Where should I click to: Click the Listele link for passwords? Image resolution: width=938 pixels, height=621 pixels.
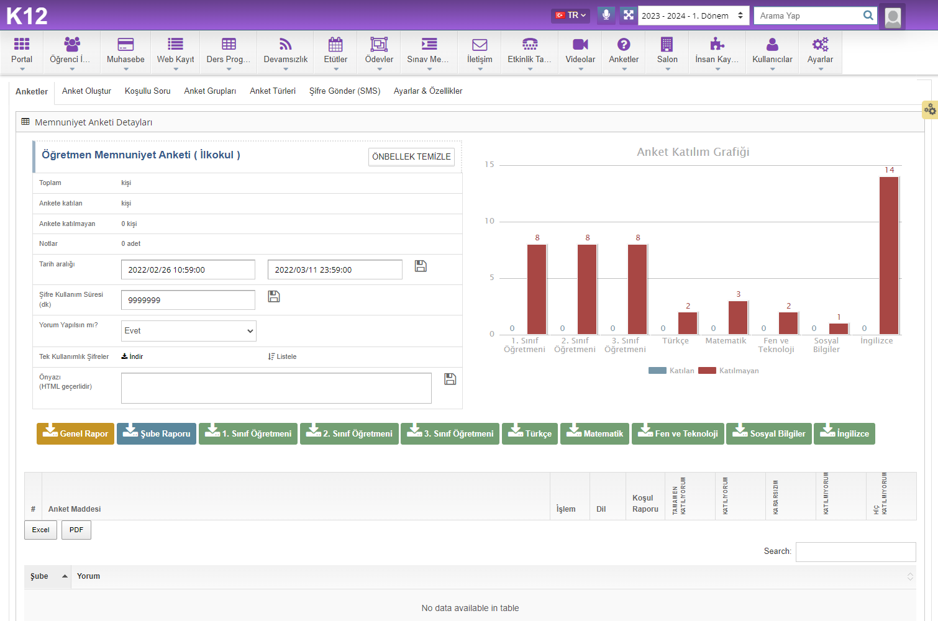[x=283, y=356]
